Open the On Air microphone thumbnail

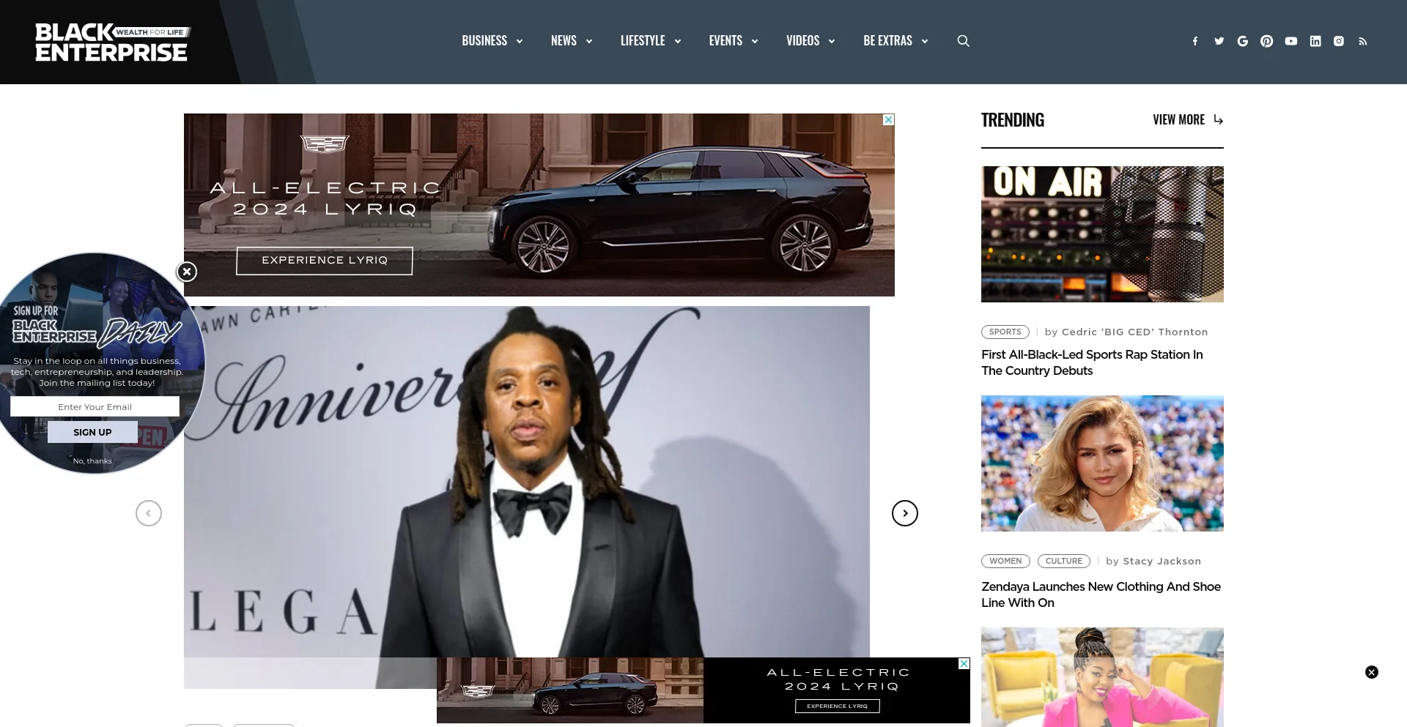click(x=1102, y=234)
